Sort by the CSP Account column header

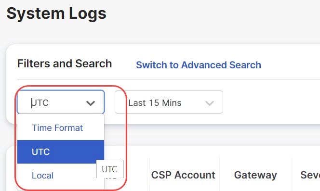click(x=183, y=175)
